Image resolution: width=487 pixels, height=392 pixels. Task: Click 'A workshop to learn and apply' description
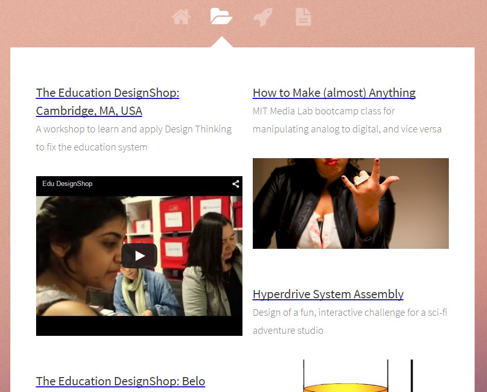coord(134,138)
